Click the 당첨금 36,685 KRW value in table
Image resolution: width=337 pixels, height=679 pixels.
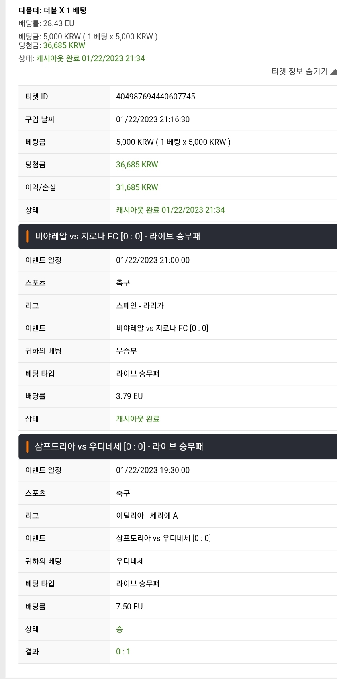pyautogui.click(x=137, y=165)
